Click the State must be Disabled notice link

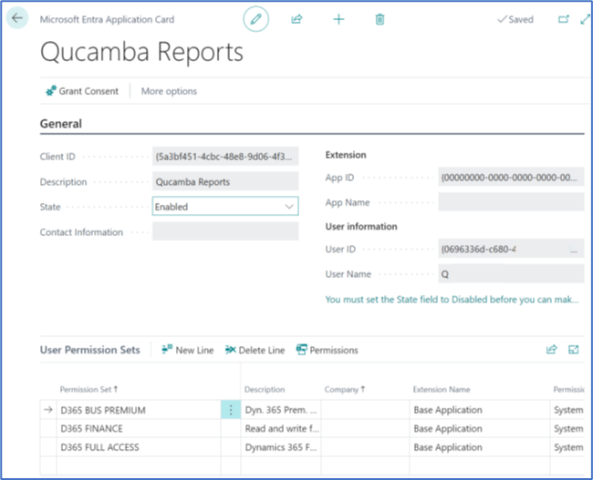click(x=452, y=300)
